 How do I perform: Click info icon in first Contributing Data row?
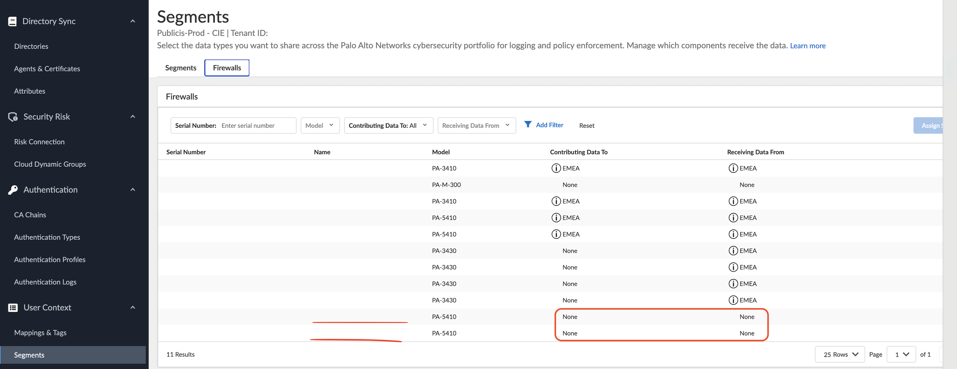coord(556,168)
